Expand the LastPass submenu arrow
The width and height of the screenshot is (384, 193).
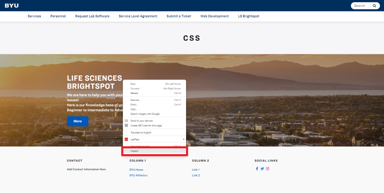point(183,139)
